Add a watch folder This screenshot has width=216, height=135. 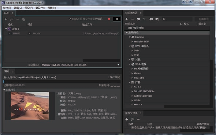pos(127,119)
